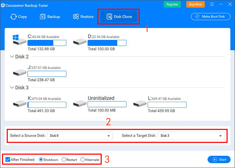Click the Start button
235x168 pixels.
click(x=219, y=160)
